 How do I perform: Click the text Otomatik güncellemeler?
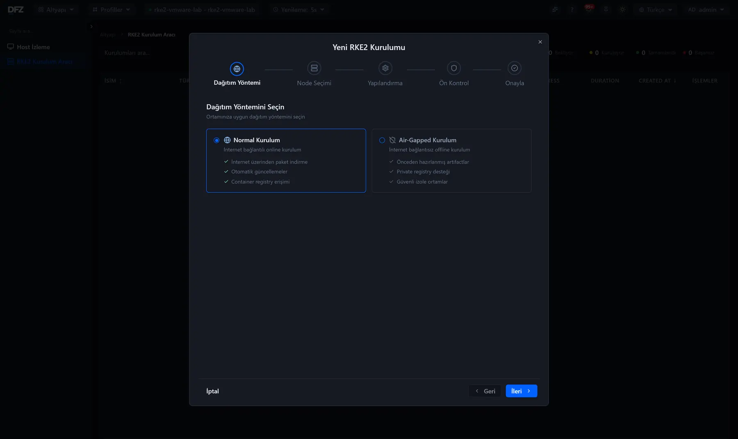(x=259, y=172)
